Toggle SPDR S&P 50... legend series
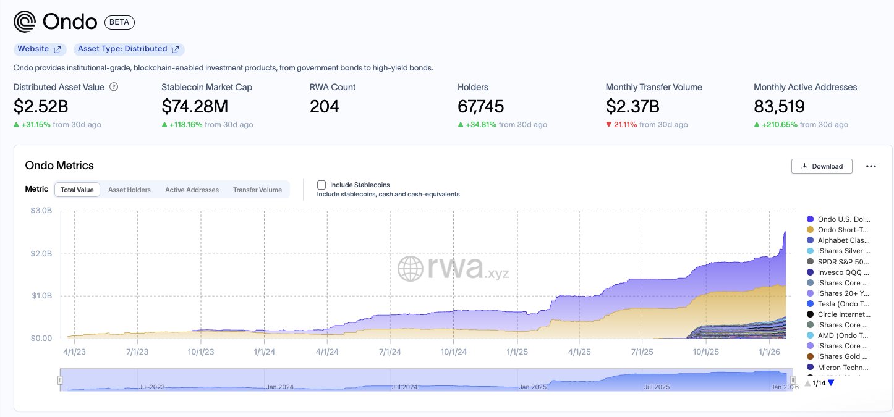This screenshot has height=417, width=894. (838, 262)
